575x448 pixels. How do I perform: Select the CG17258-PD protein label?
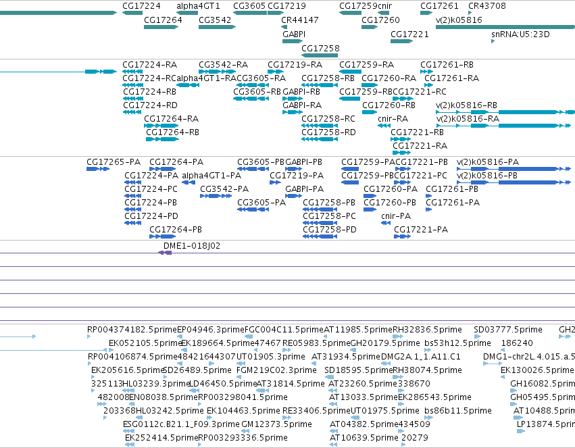click(330, 230)
